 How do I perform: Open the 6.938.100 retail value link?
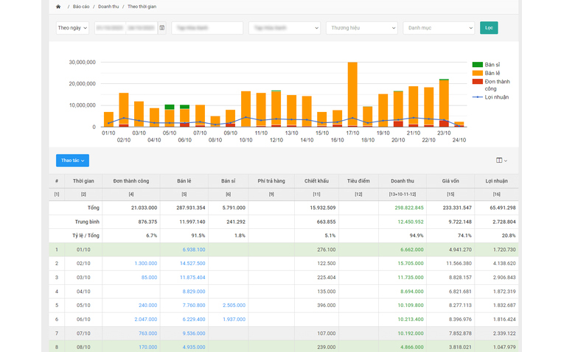tap(193, 250)
